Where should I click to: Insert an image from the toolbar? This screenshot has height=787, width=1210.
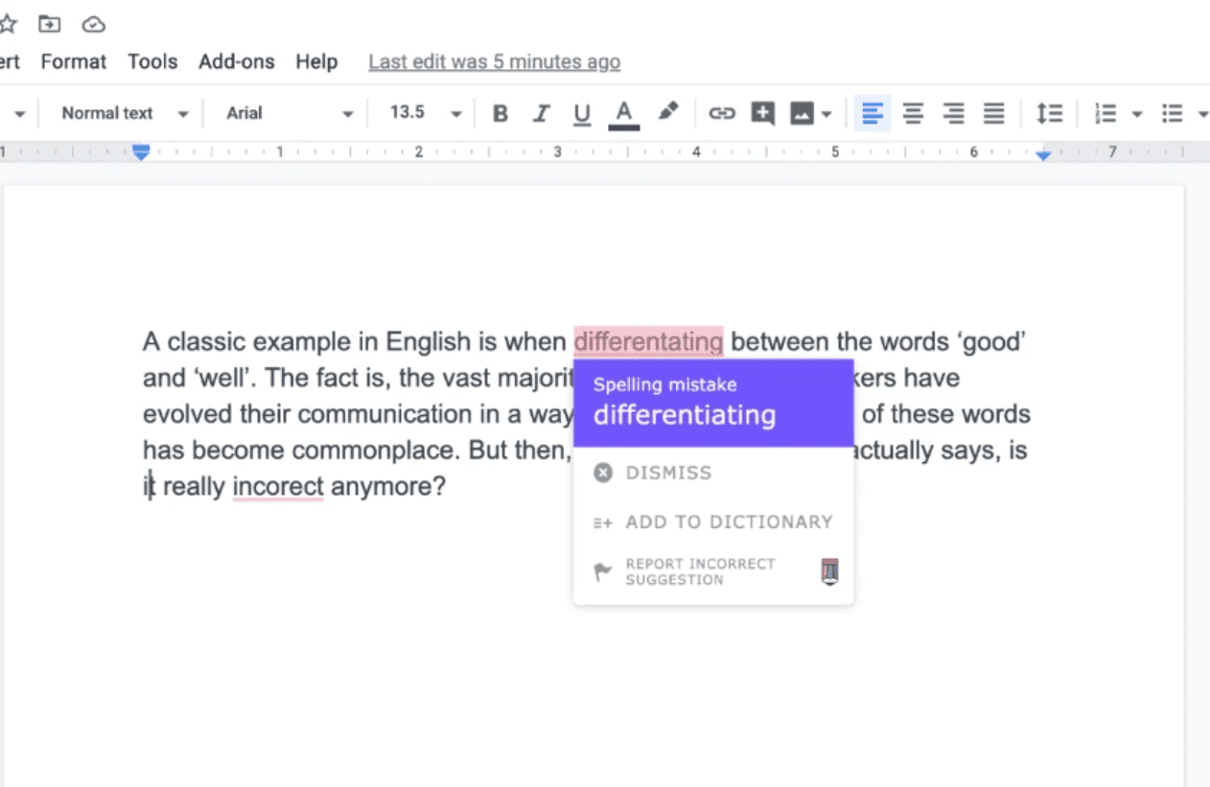coord(802,114)
